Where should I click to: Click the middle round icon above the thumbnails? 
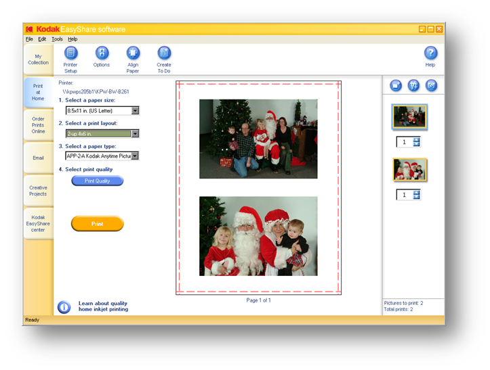[x=413, y=85]
